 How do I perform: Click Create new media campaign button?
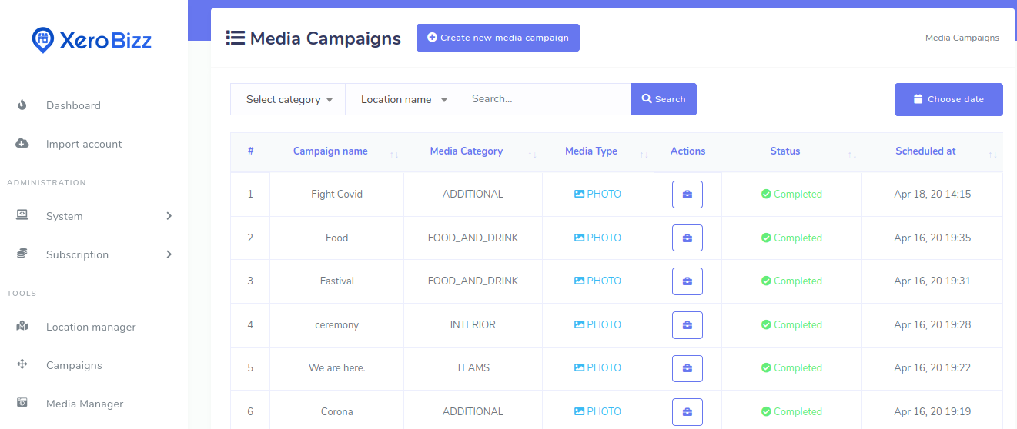[x=498, y=38]
